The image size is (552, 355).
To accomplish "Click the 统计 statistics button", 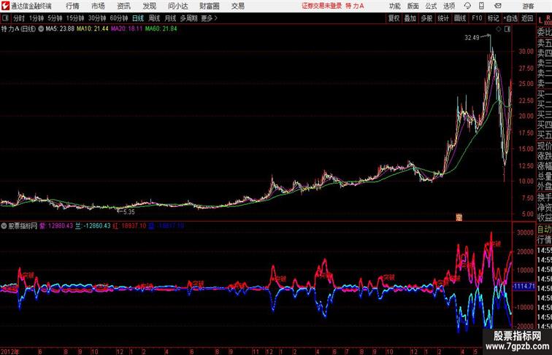I will 443,18.
